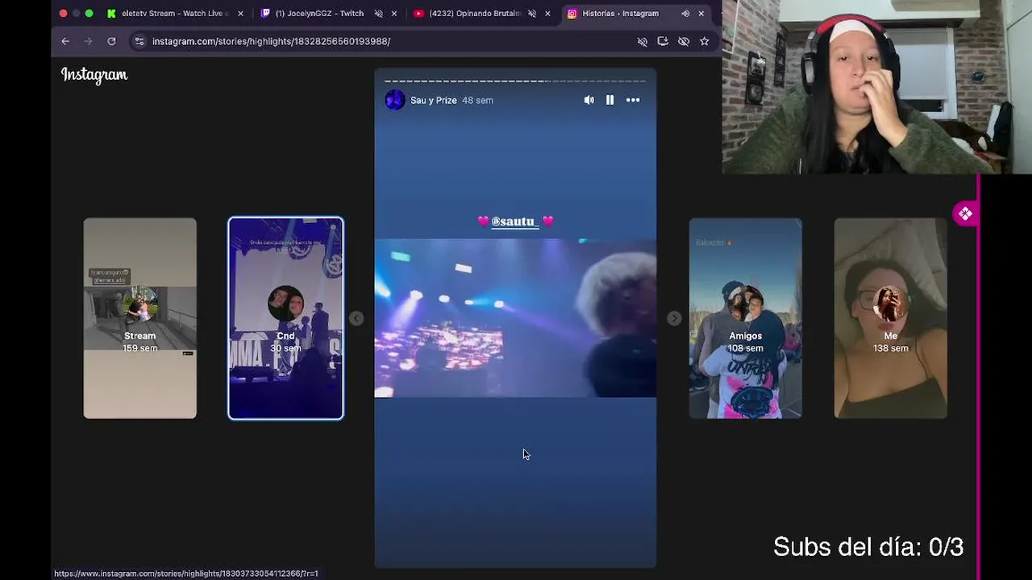
Task: Pause the playing story
Action: click(610, 100)
